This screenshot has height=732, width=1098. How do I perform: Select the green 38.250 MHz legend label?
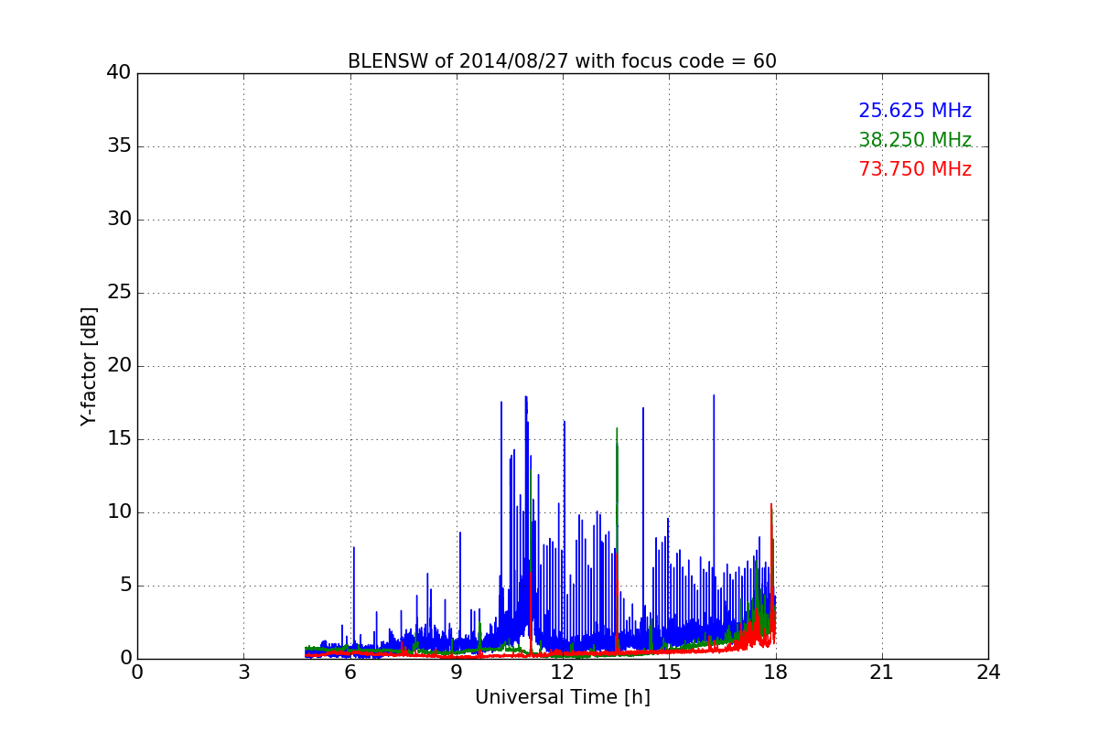(x=915, y=140)
